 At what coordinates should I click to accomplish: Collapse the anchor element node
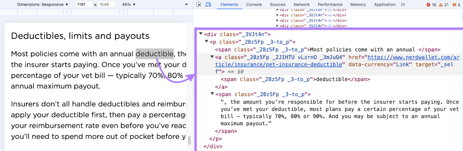[212, 57]
